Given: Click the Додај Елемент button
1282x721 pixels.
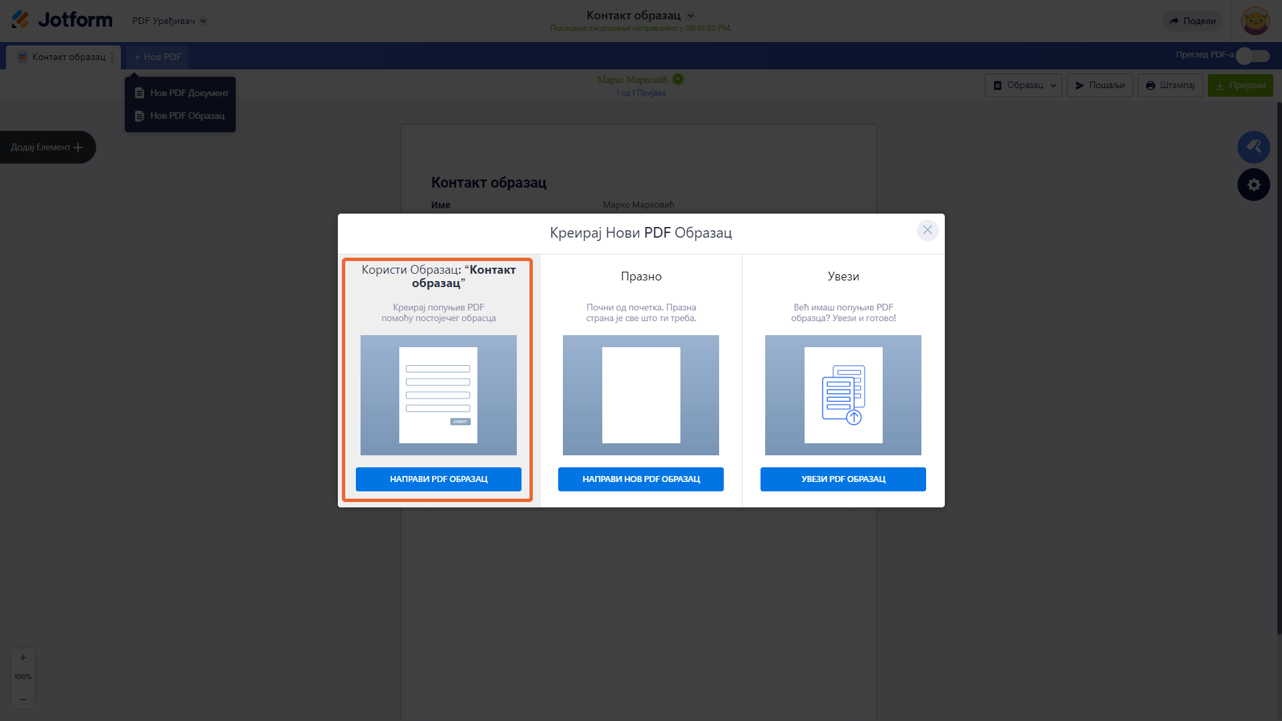Looking at the screenshot, I should coord(47,147).
